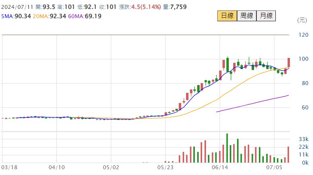
Task: Switch to the 周線 weekly chart tab
Action: point(246,16)
